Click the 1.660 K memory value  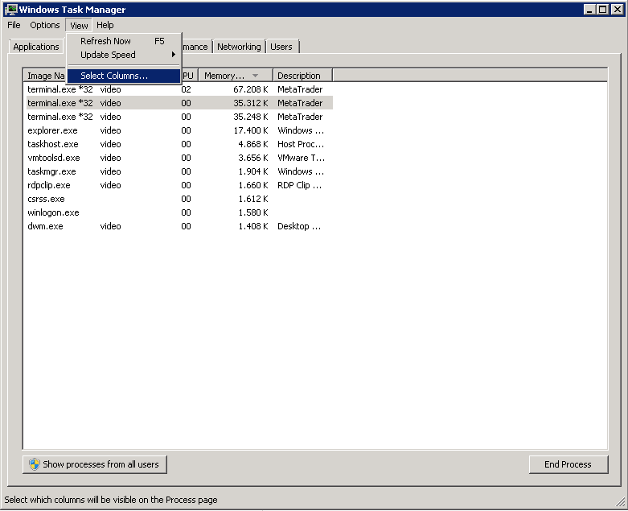(x=253, y=185)
